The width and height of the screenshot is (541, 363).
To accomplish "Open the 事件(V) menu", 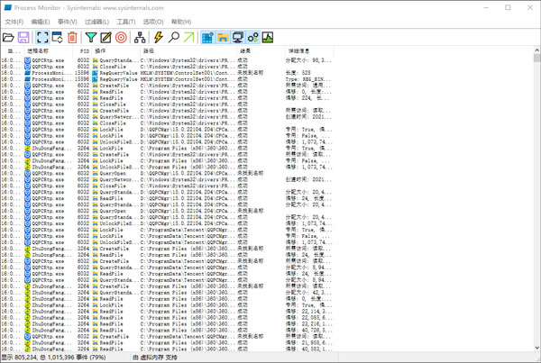I will [x=67, y=22].
